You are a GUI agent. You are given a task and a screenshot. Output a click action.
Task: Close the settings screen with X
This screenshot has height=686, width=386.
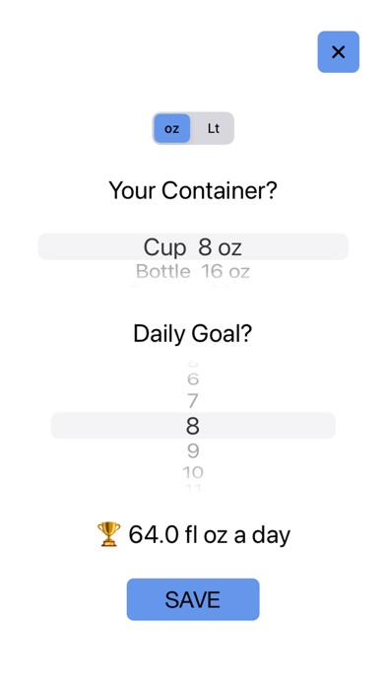point(338,51)
